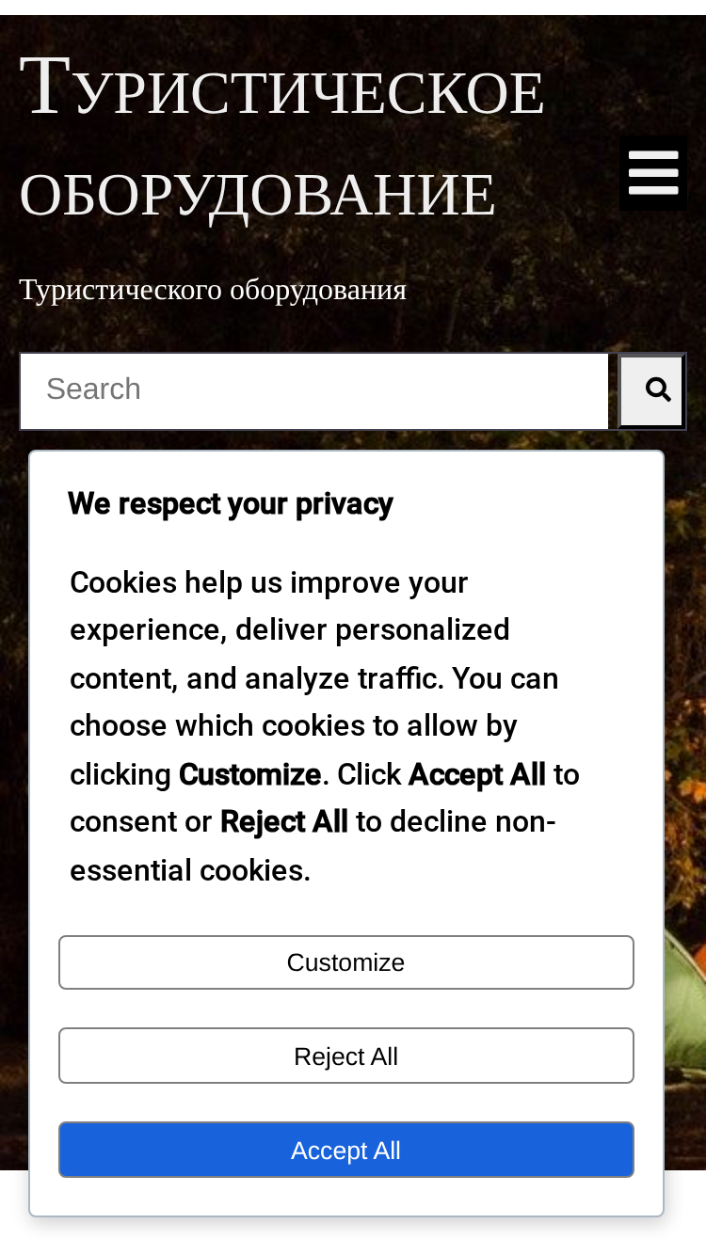This screenshot has width=706, height=1255.
Task: Click the Туристического оборудования tagline text
Action: (213, 290)
